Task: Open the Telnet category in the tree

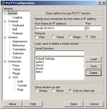Action: pos(16,69)
